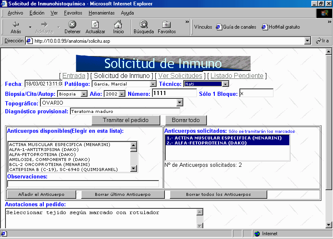Open the Herramientas menu
Viewport: 333px width, 239px height.
pos(102,13)
